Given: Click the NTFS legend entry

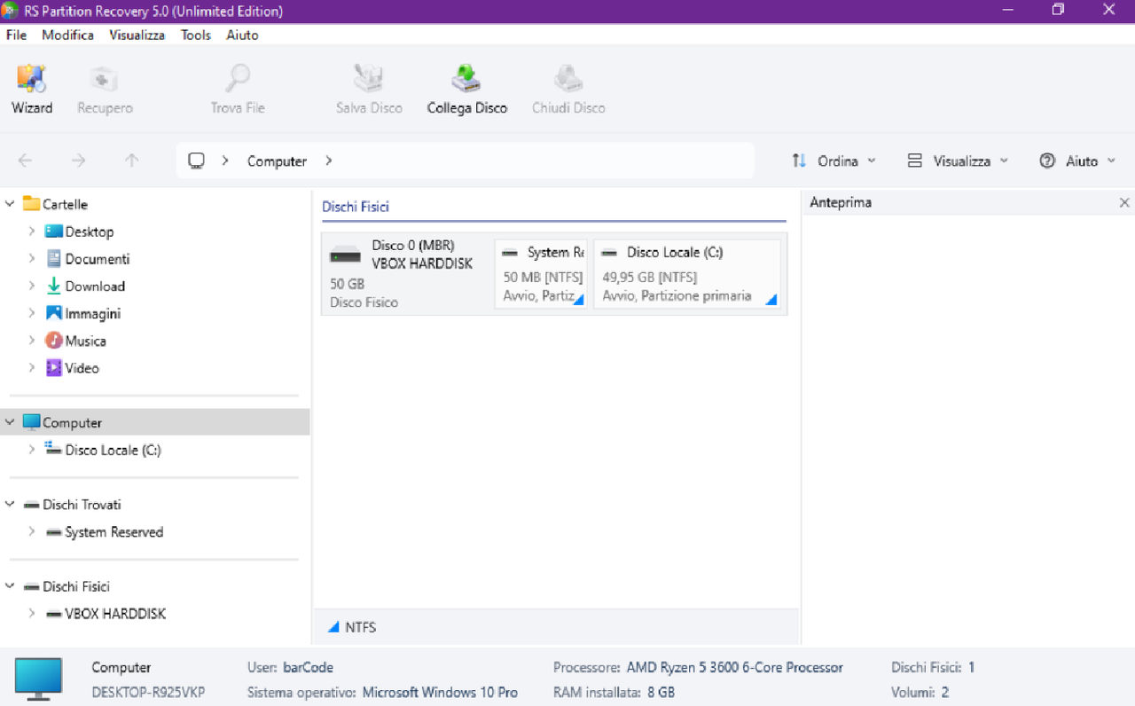Looking at the screenshot, I should (352, 627).
